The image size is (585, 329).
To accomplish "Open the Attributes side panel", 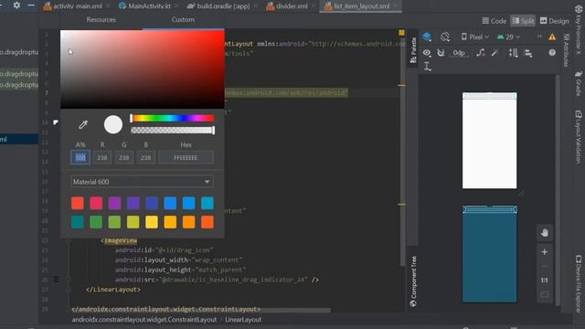I will pyautogui.click(x=567, y=50).
